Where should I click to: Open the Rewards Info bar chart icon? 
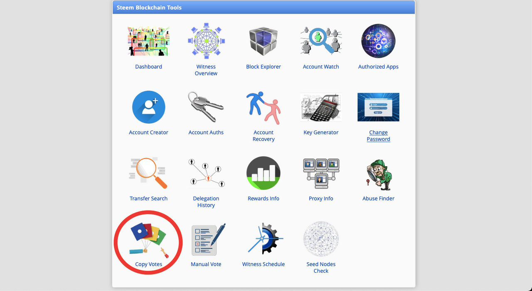(264, 173)
